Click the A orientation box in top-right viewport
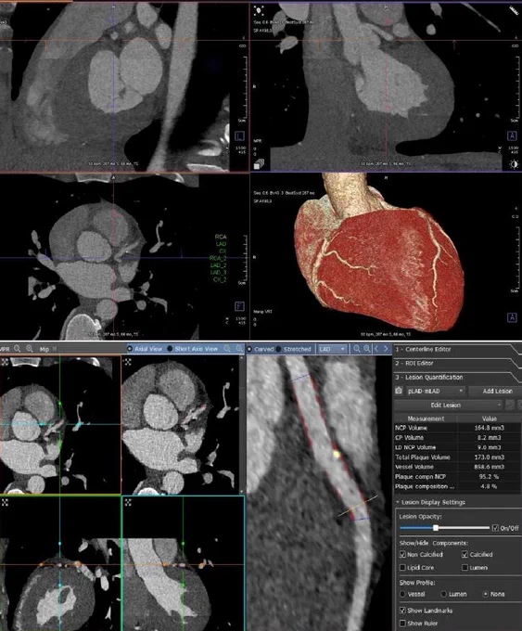 (512, 136)
